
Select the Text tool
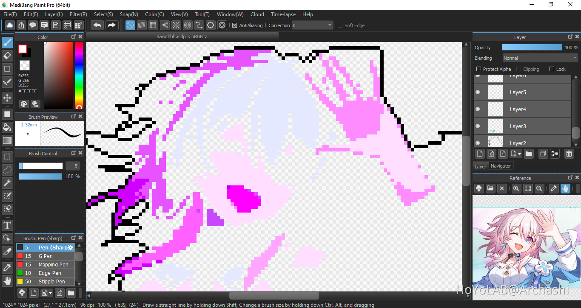7,225
